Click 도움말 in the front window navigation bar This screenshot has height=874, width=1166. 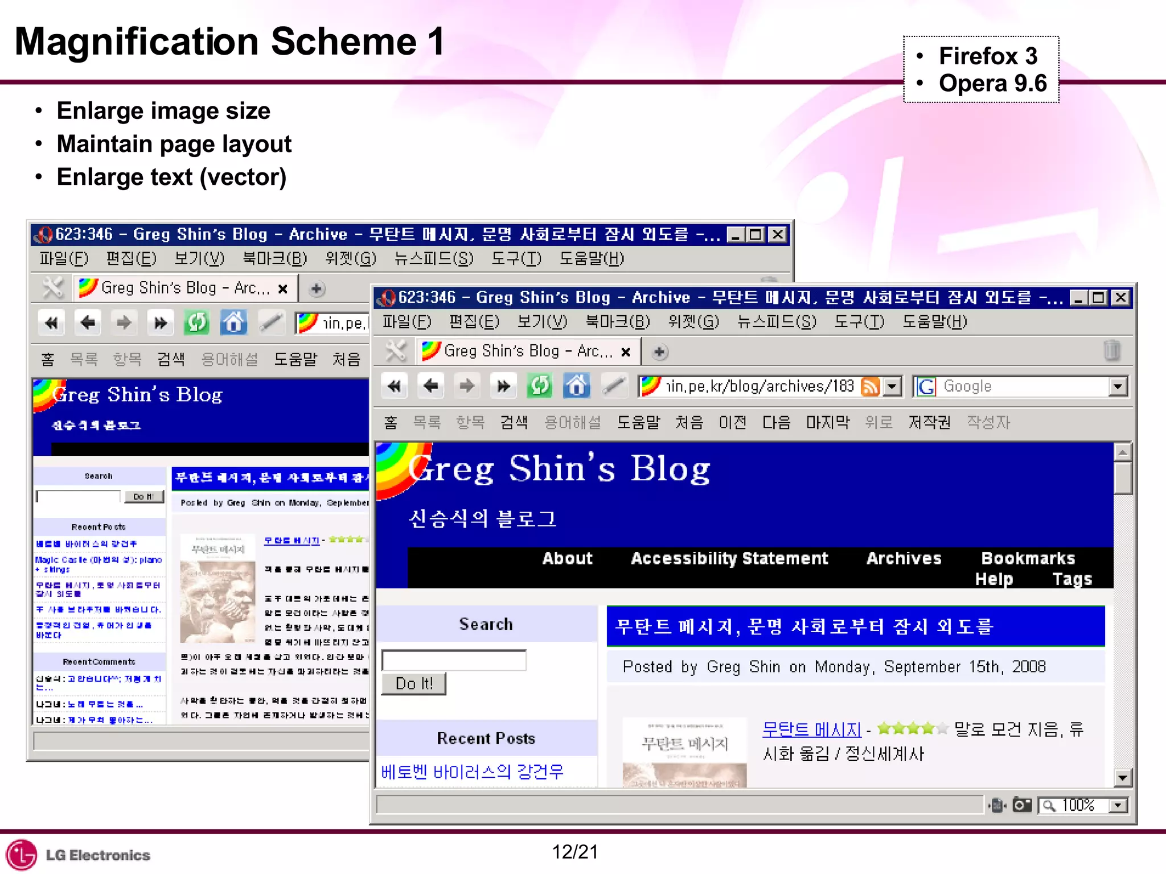pyautogui.click(x=639, y=422)
